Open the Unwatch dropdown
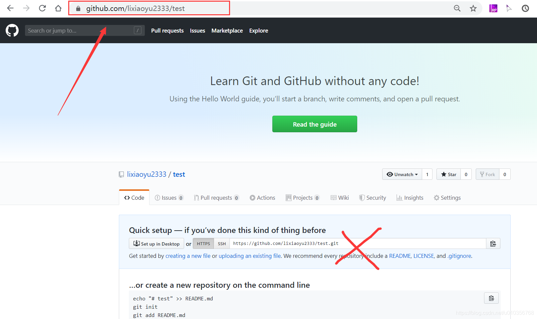This screenshot has width=537, height=319. (402, 174)
